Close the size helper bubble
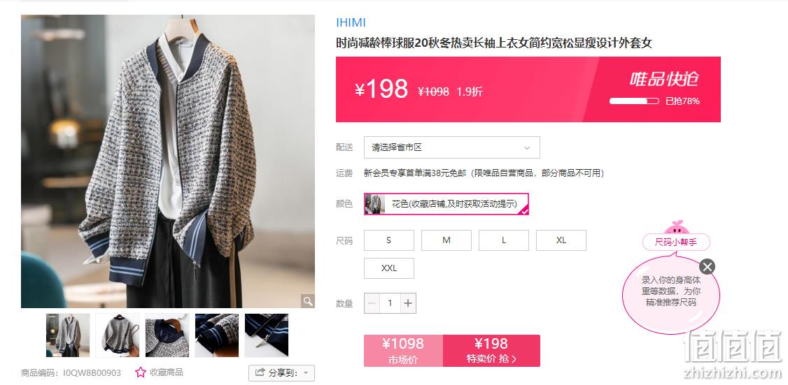The height and width of the screenshot is (385, 788). [x=707, y=266]
